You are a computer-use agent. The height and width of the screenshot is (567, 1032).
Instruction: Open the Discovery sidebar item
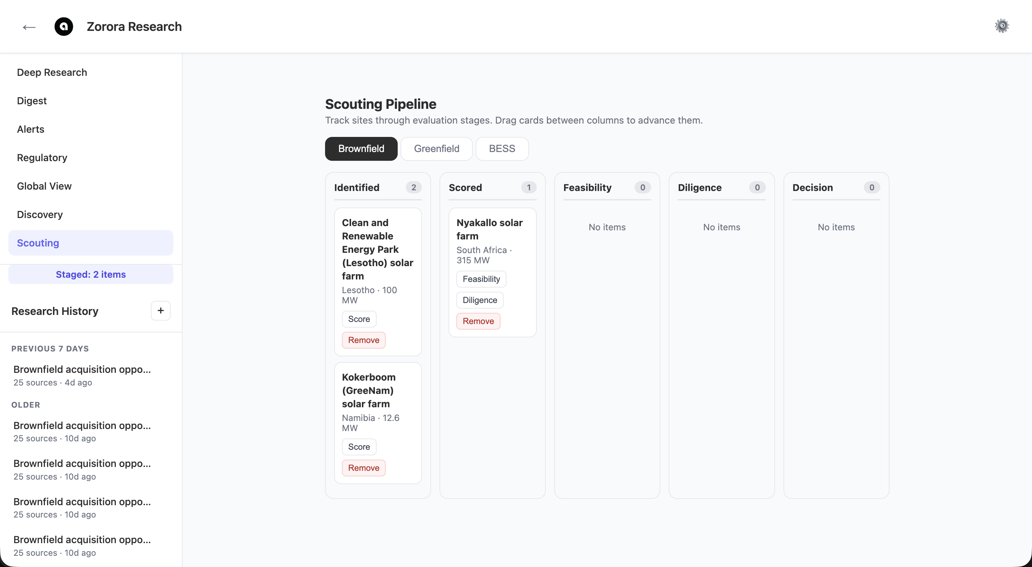click(x=40, y=215)
